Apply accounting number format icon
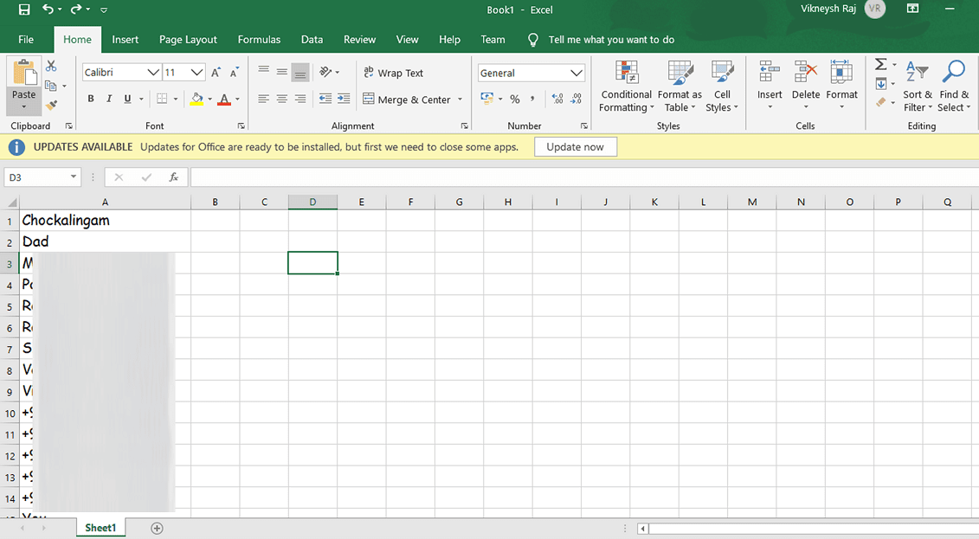Viewport: 979px width, 539px height. [x=487, y=99]
